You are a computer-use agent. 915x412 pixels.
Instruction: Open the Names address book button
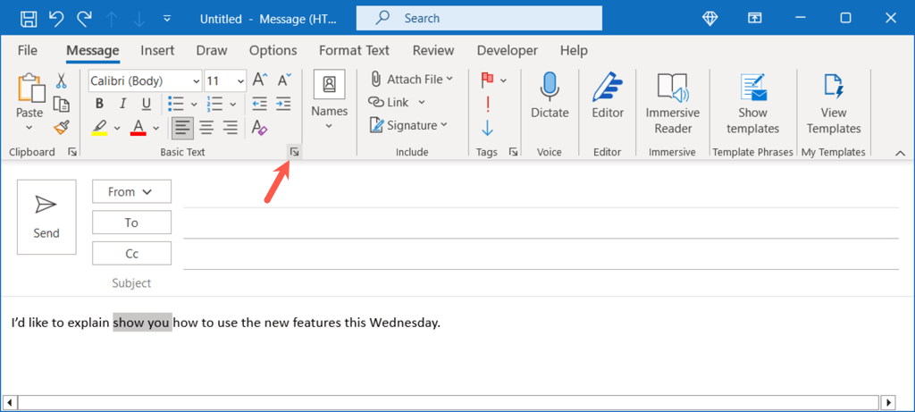pos(329,100)
